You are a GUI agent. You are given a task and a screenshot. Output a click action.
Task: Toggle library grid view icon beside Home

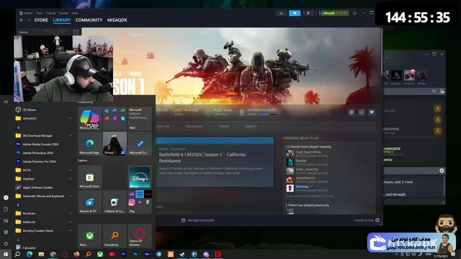tap(76, 32)
